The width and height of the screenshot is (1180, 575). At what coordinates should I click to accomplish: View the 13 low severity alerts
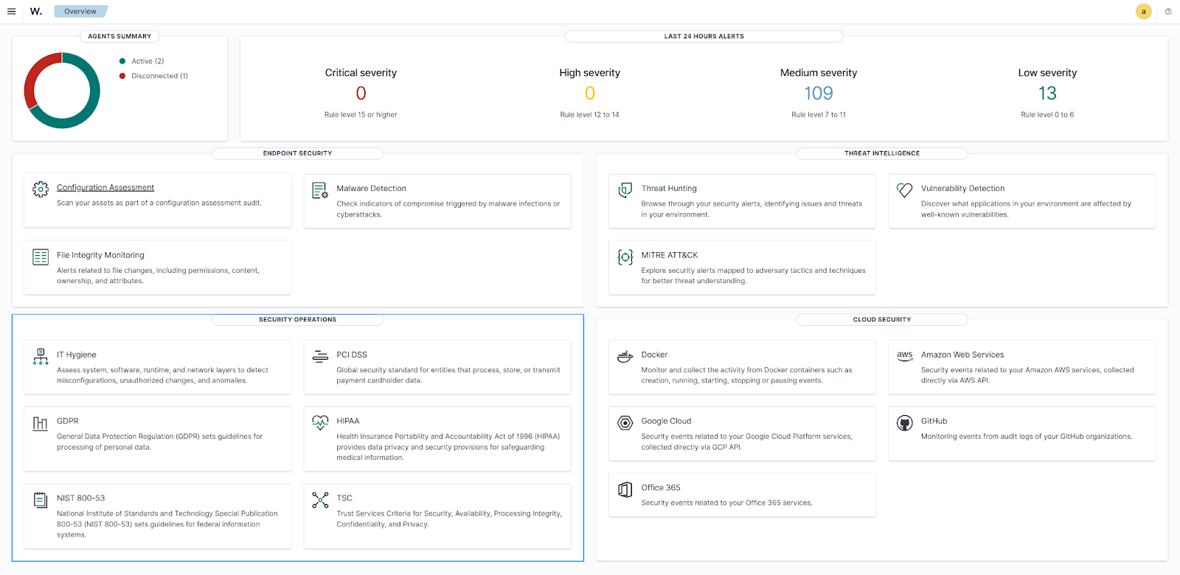tap(1047, 94)
